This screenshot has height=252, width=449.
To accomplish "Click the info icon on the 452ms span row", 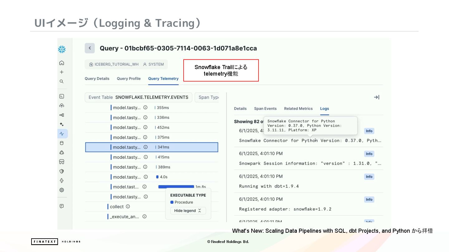I will click(145, 127).
